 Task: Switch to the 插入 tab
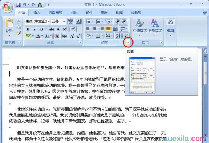click(x=37, y=13)
